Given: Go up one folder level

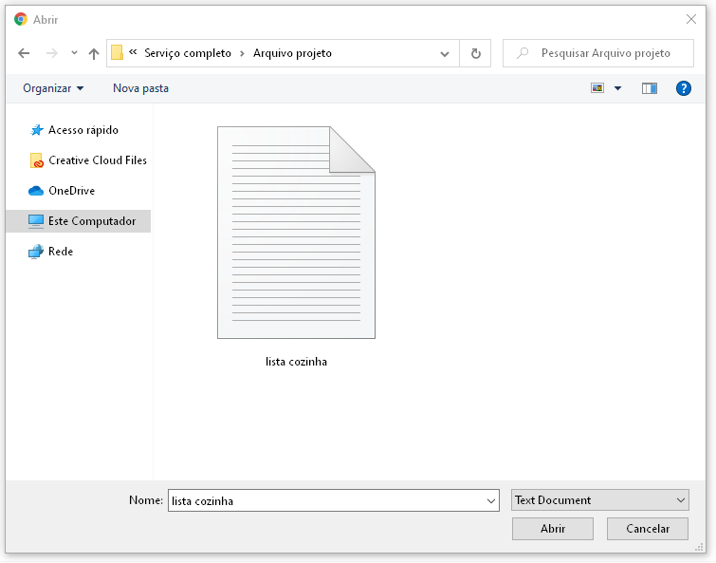Looking at the screenshot, I should coord(94,54).
